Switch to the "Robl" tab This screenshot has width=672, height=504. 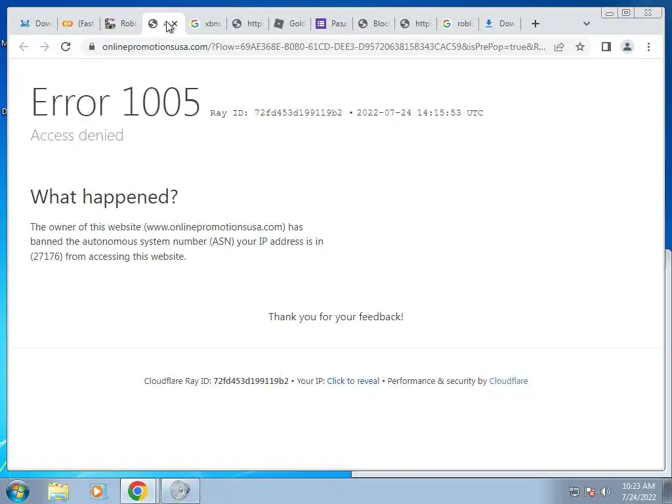[x=121, y=24]
